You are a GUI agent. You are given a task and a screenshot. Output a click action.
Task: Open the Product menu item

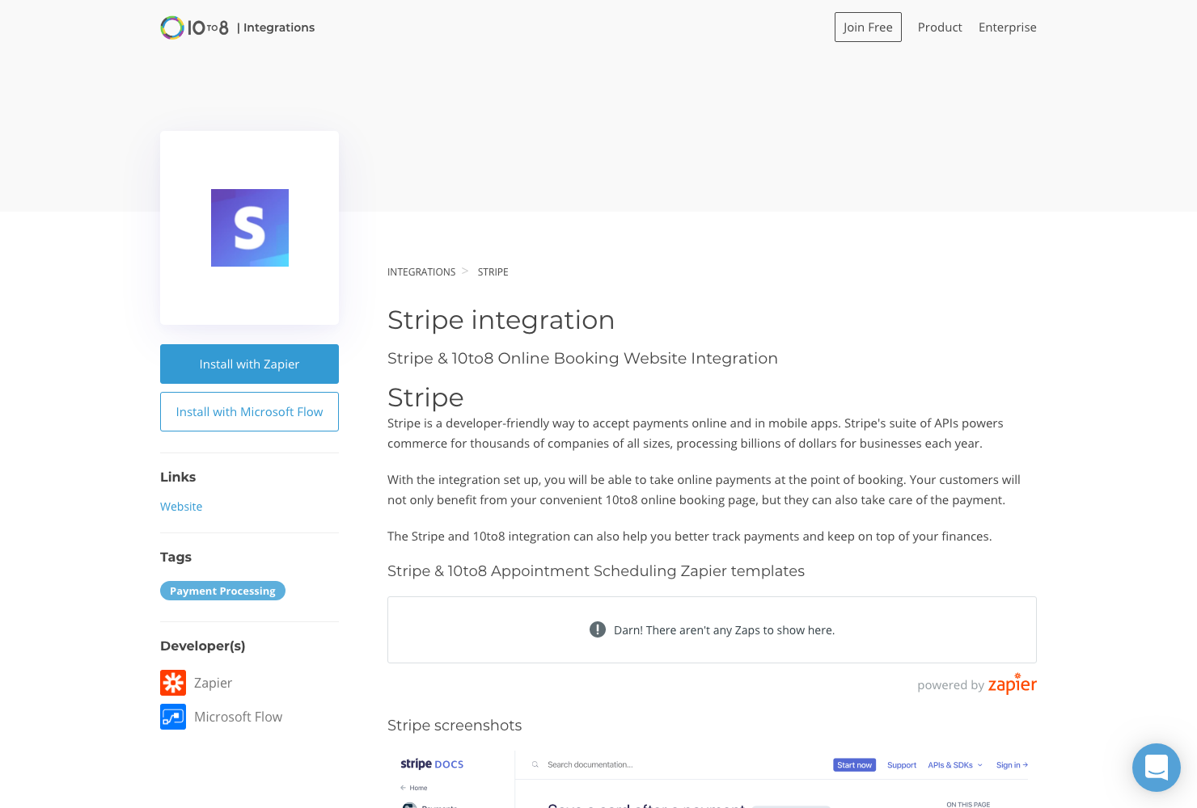(x=940, y=27)
